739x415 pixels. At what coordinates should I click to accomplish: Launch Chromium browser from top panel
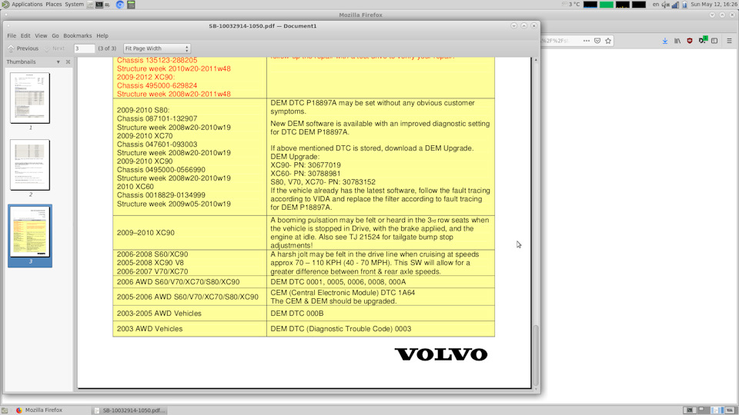point(120,5)
